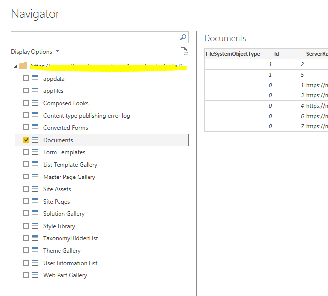Select the Form Templates checkbox
Viewport: 328px width, 296px height.
26,152
